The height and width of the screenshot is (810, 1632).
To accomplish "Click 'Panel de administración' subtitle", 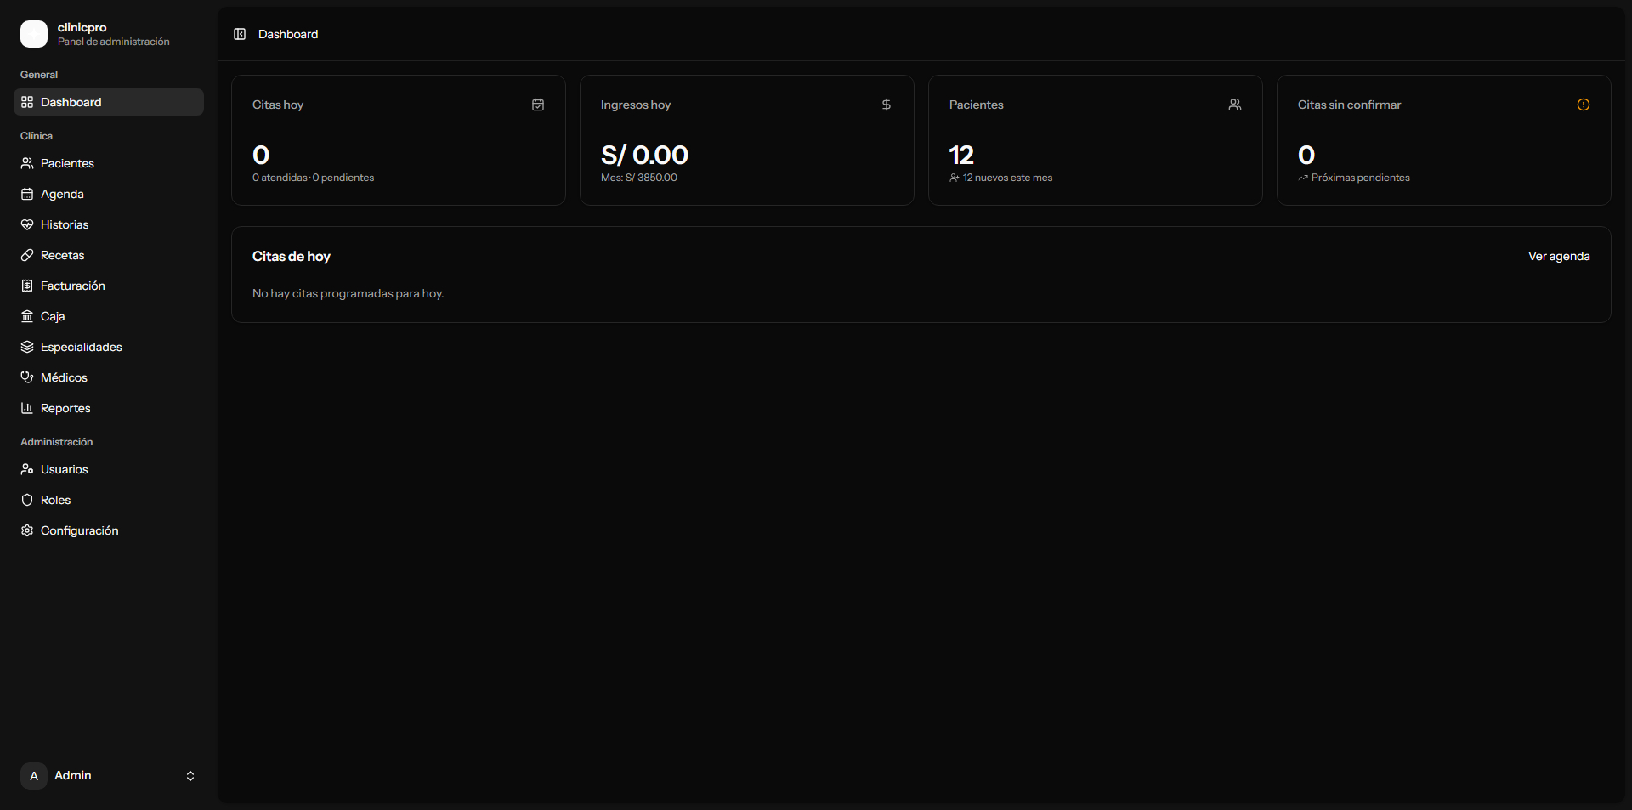I will coord(114,42).
